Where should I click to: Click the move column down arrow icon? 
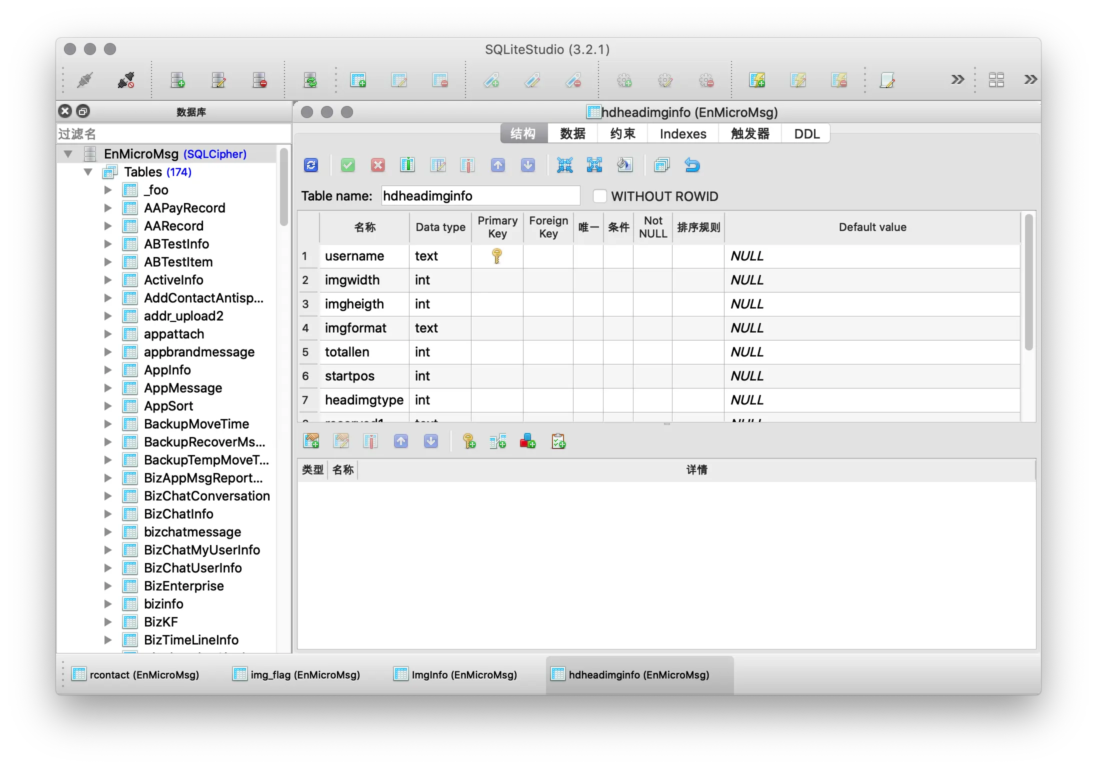point(528,165)
